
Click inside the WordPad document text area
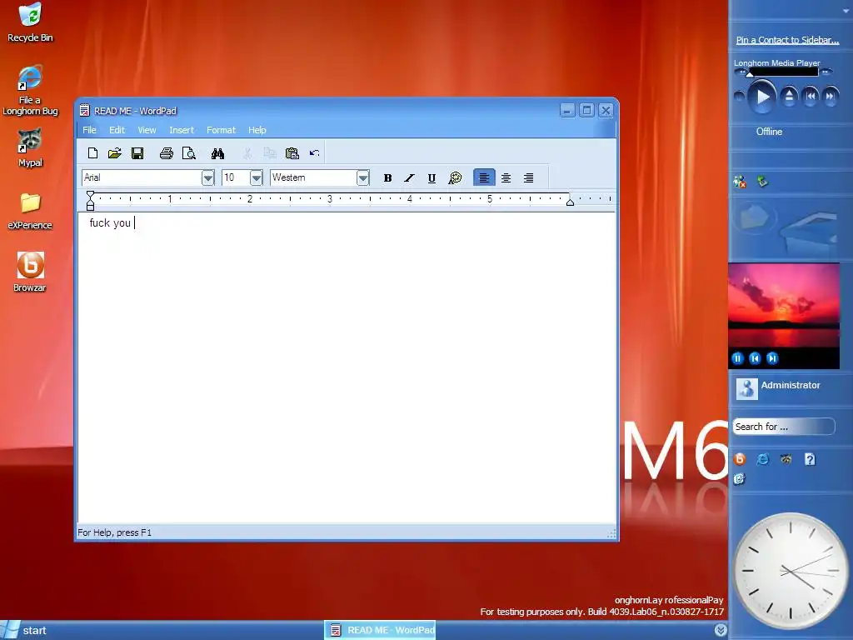point(347,367)
